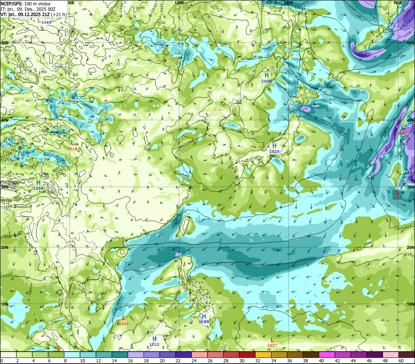Viewport: 415px width, 364px height.
Task: Click the 20N label on right edge
Action: click(x=410, y=248)
